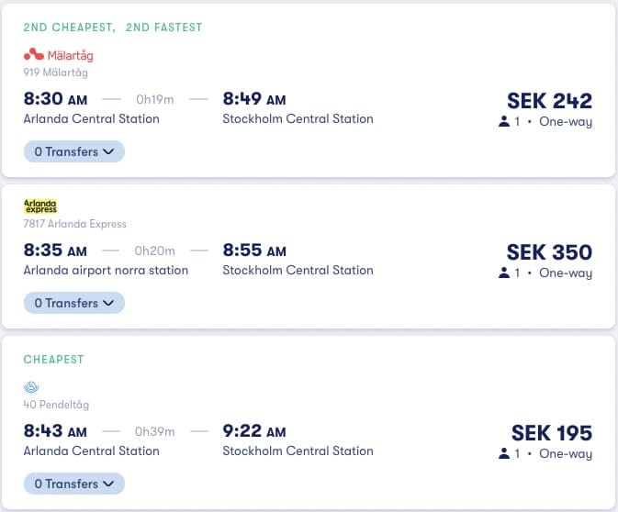Click passenger icon on Pendeltåg fare
Viewport: 618px width, 512px height.
[504, 453]
